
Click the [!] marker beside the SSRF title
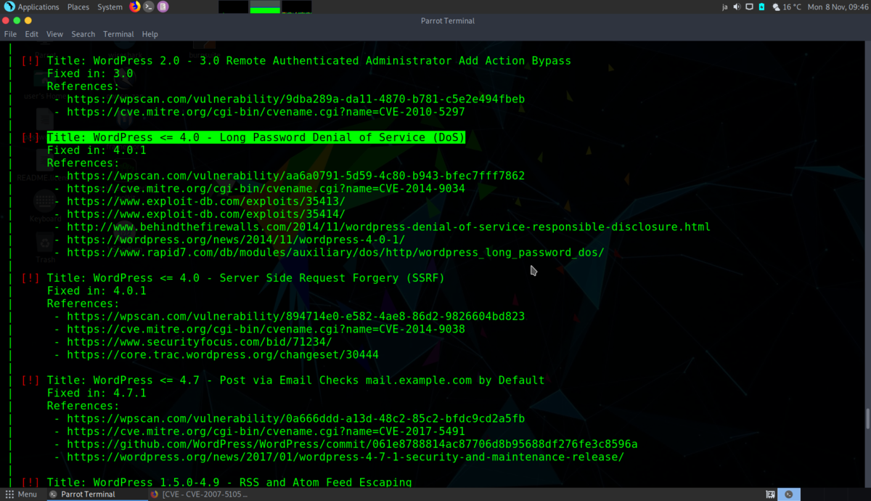[30, 278]
